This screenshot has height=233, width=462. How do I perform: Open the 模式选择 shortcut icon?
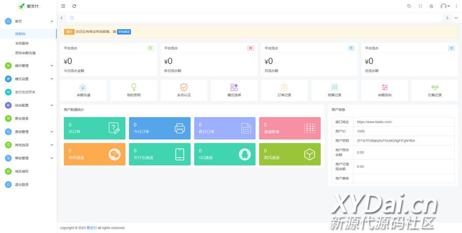(x=234, y=88)
